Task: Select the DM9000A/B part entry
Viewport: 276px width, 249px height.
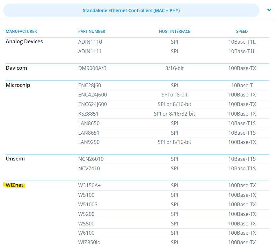Action: pos(92,68)
